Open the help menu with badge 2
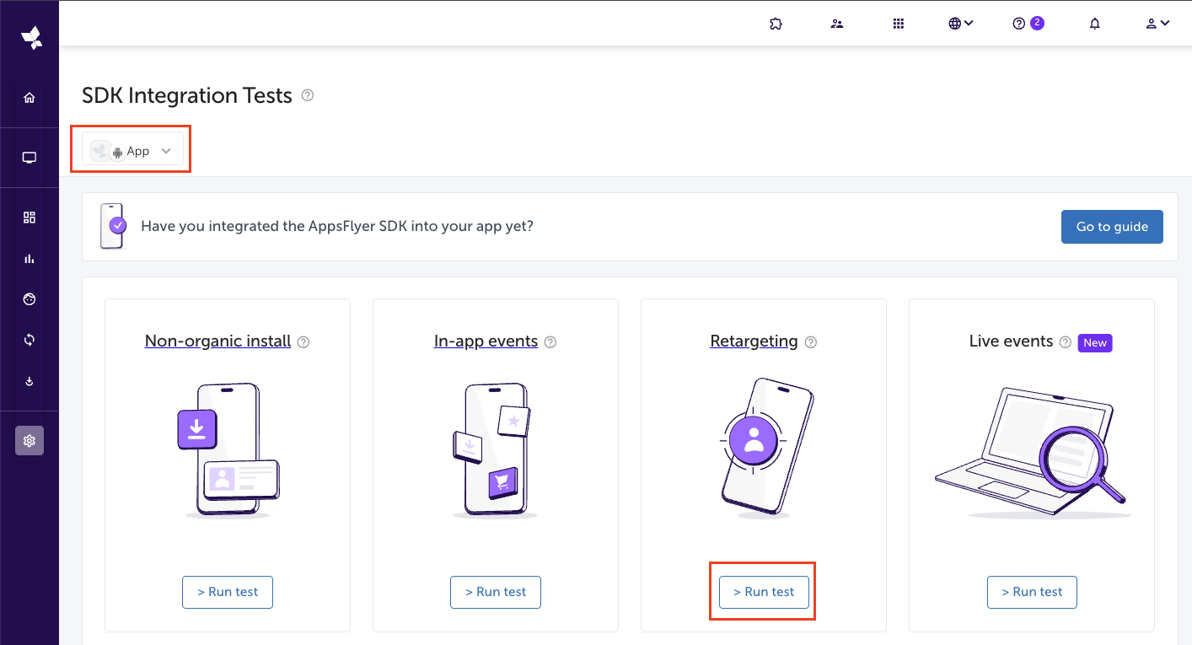The height and width of the screenshot is (645, 1192). pyautogui.click(x=1027, y=24)
